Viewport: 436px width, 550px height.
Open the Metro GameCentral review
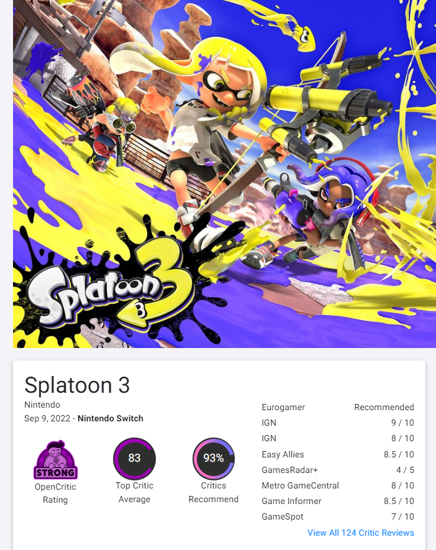pyautogui.click(x=338, y=485)
